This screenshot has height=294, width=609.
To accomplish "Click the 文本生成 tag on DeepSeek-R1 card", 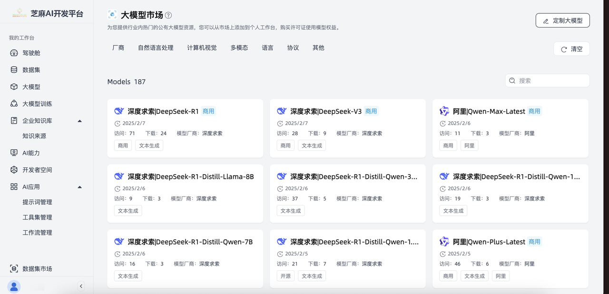I will pyautogui.click(x=149, y=146).
